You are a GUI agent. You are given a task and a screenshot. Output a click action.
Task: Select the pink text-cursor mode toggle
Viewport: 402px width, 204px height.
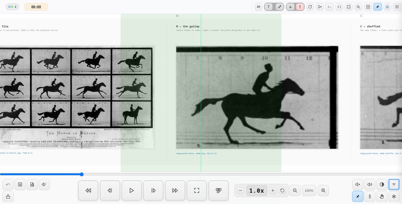point(300,7)
